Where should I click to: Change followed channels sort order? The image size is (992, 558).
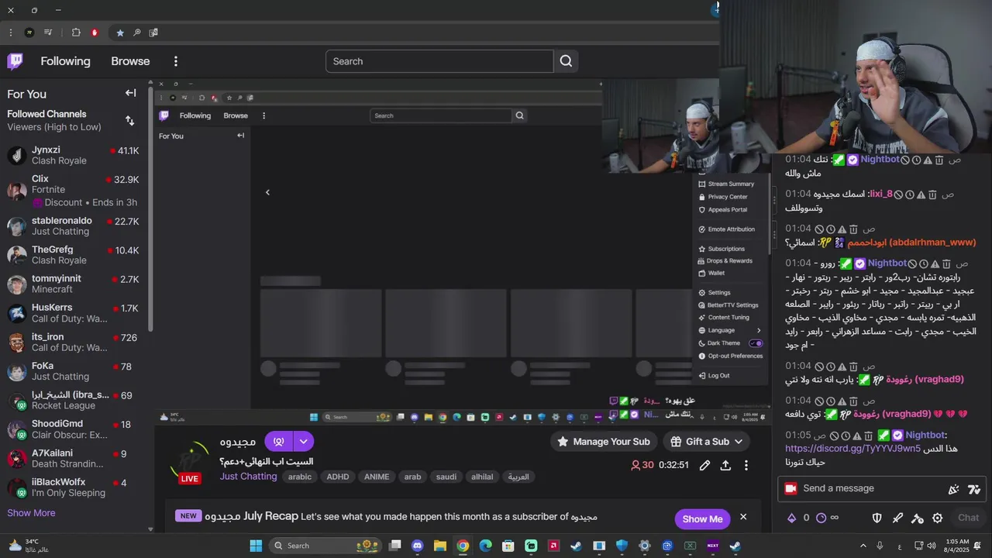pyautogui.click(x=129, y=121)
